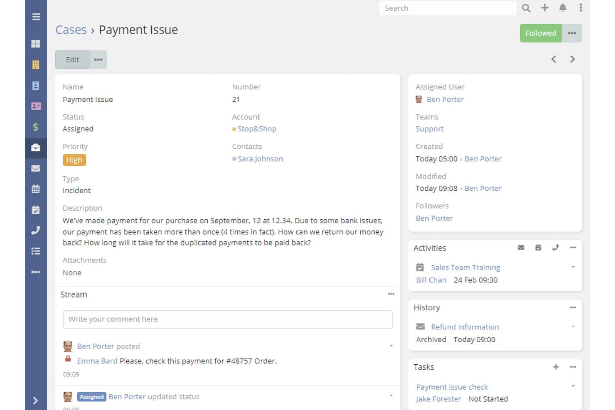
Task: Open Calendar icon in sidebar
Action: pyautogui.click(x=36, y=189)
